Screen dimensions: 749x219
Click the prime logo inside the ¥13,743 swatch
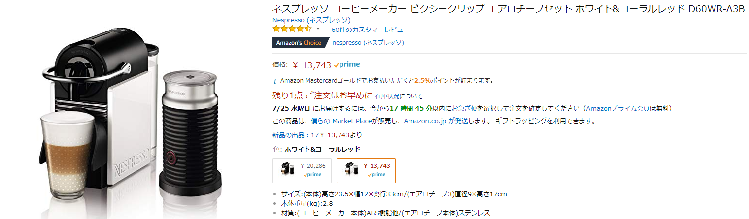click(x=377, y=174)
